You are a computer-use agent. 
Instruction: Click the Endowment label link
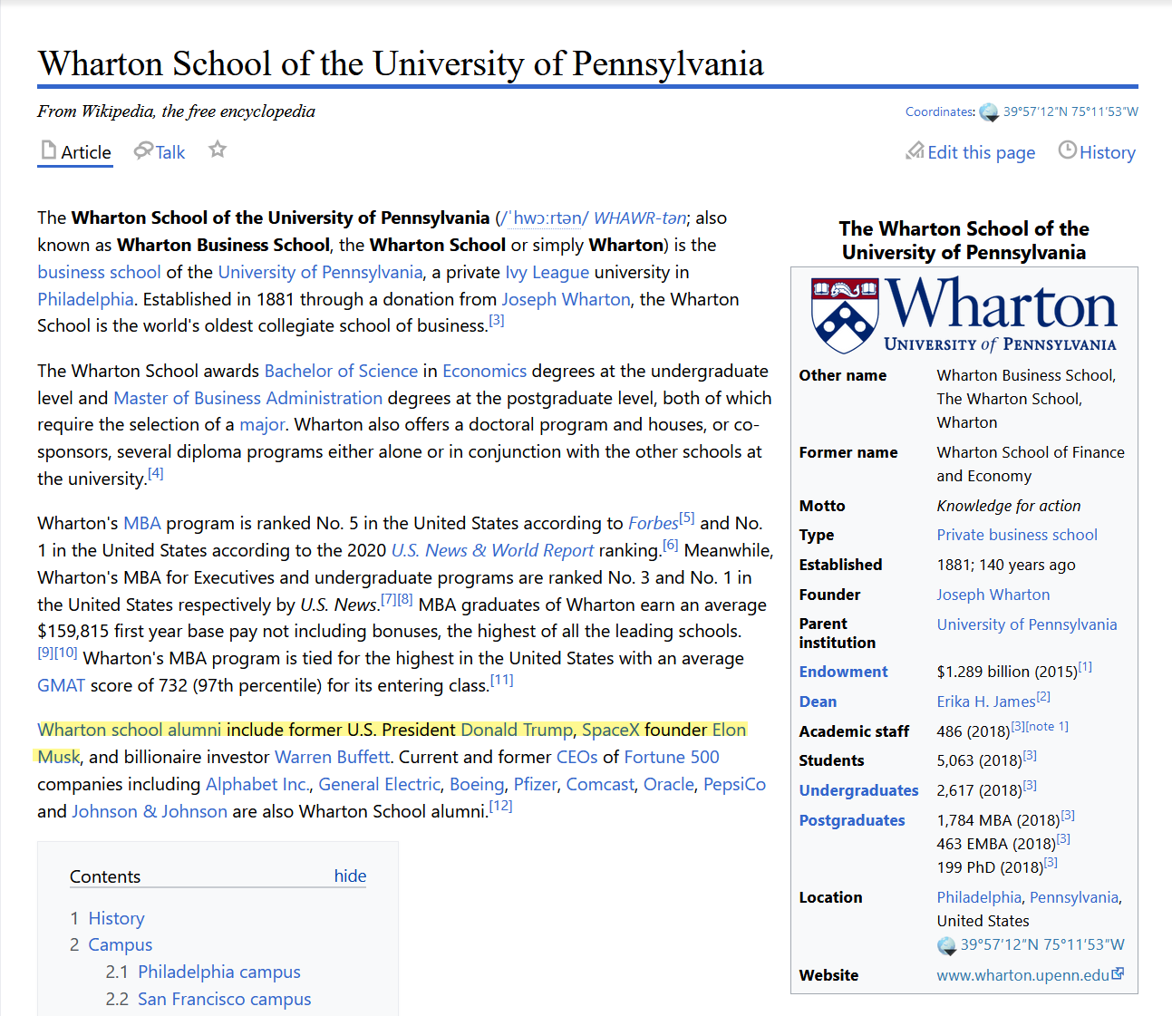click(x=843, y=672)
